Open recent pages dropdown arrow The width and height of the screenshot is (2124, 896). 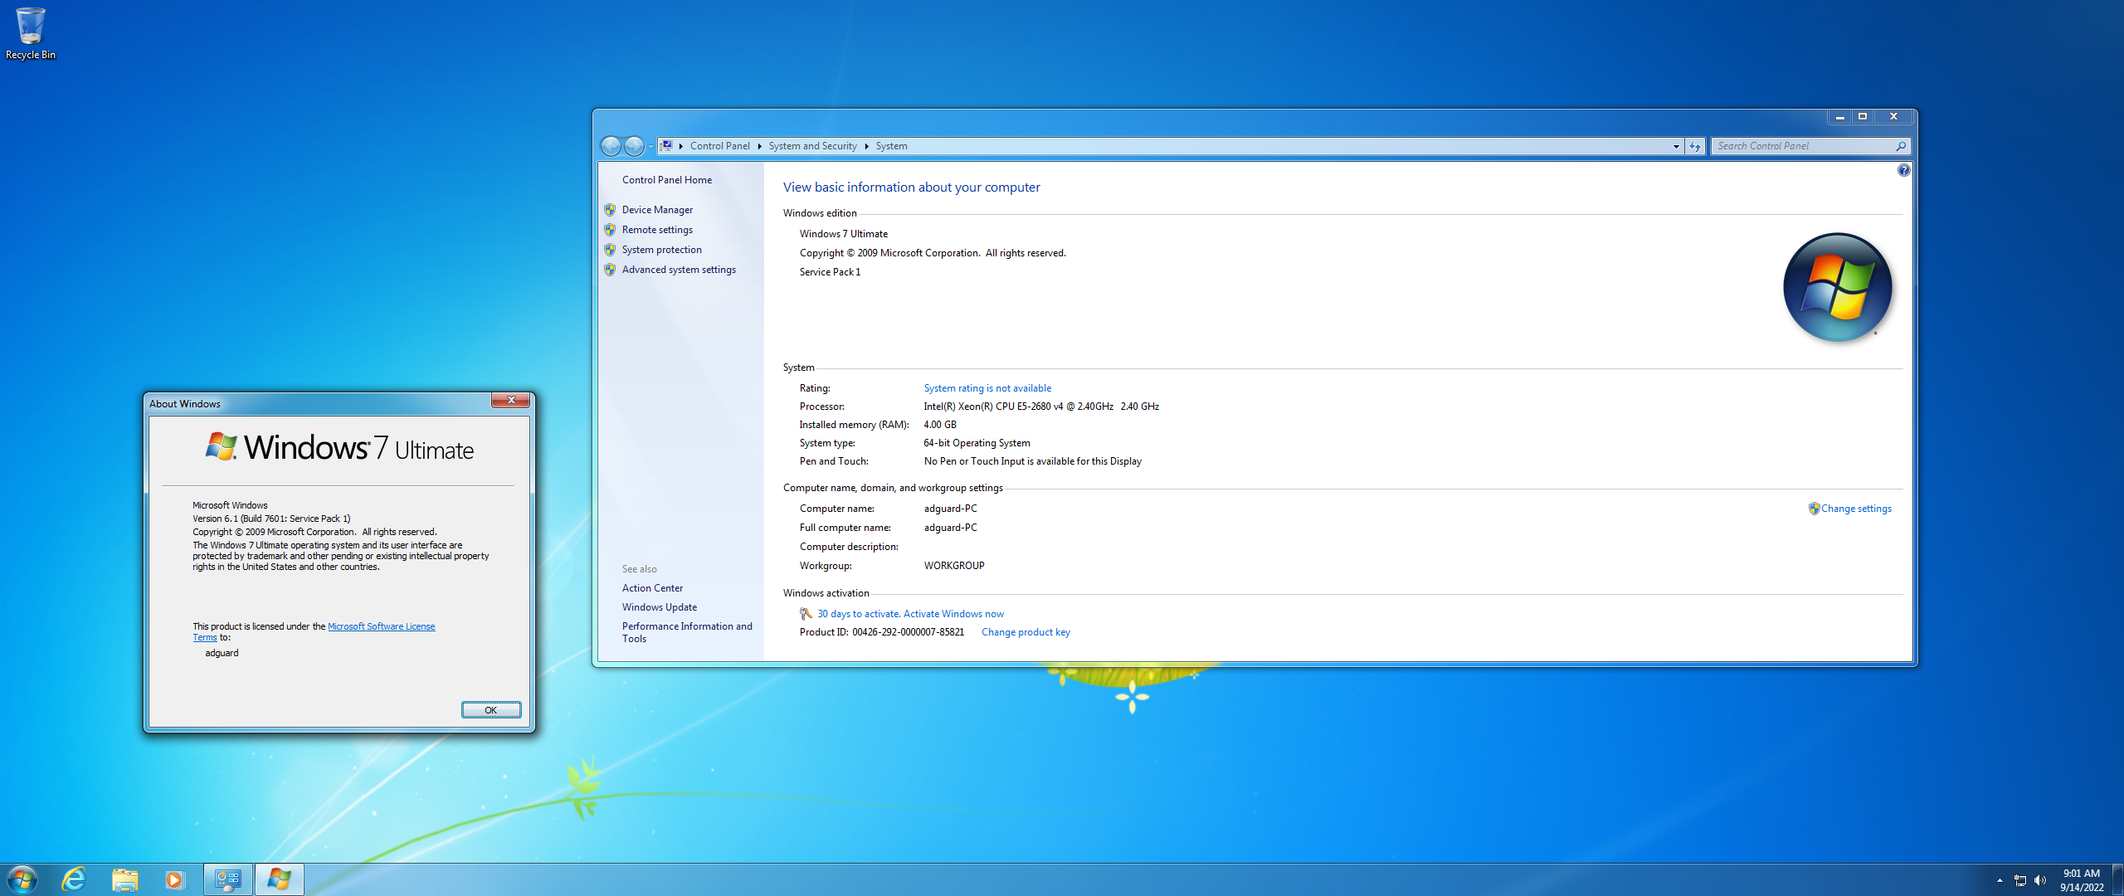(x=650, y=147)
